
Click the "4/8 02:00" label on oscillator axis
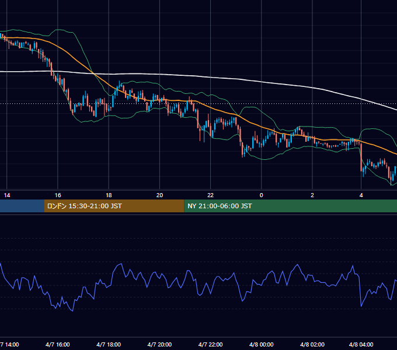(x=312, y=344)
